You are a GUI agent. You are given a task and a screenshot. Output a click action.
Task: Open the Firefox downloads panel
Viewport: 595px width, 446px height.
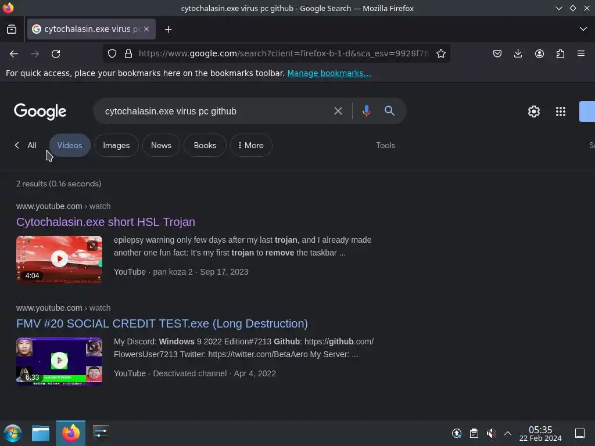pyautogui.click(x=518, y=53)
